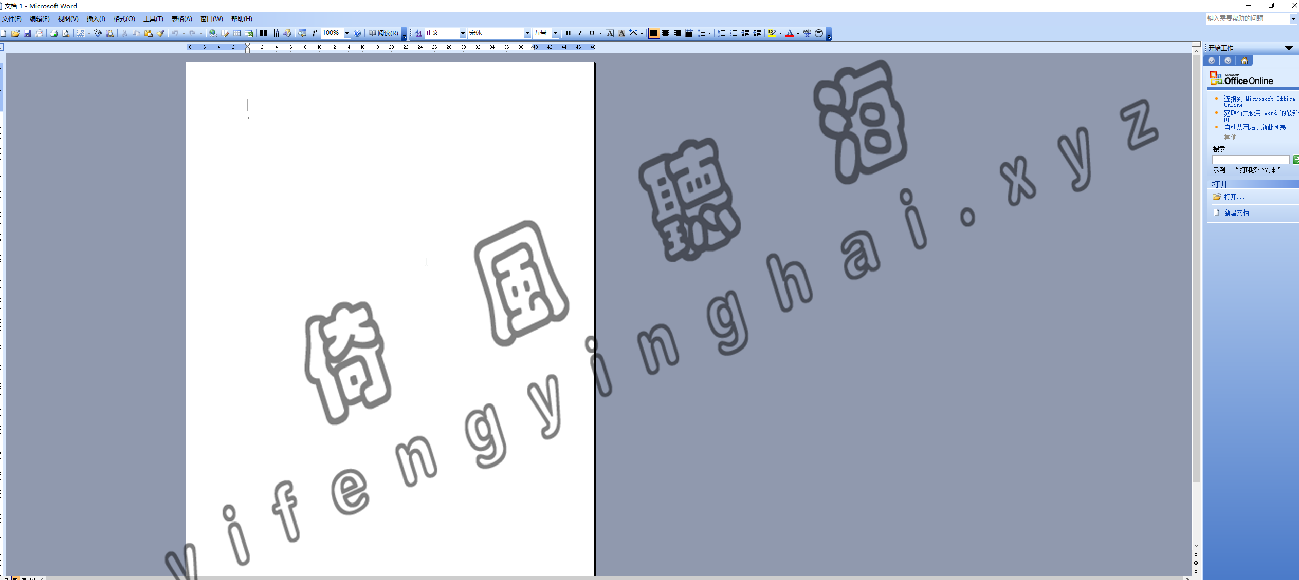
Task: Show the Drawing toolbar
Action: (x=287, y=33)
